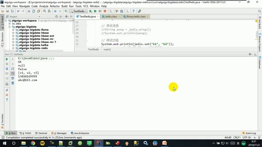Click the Make Project build icon

coord(66,11)
